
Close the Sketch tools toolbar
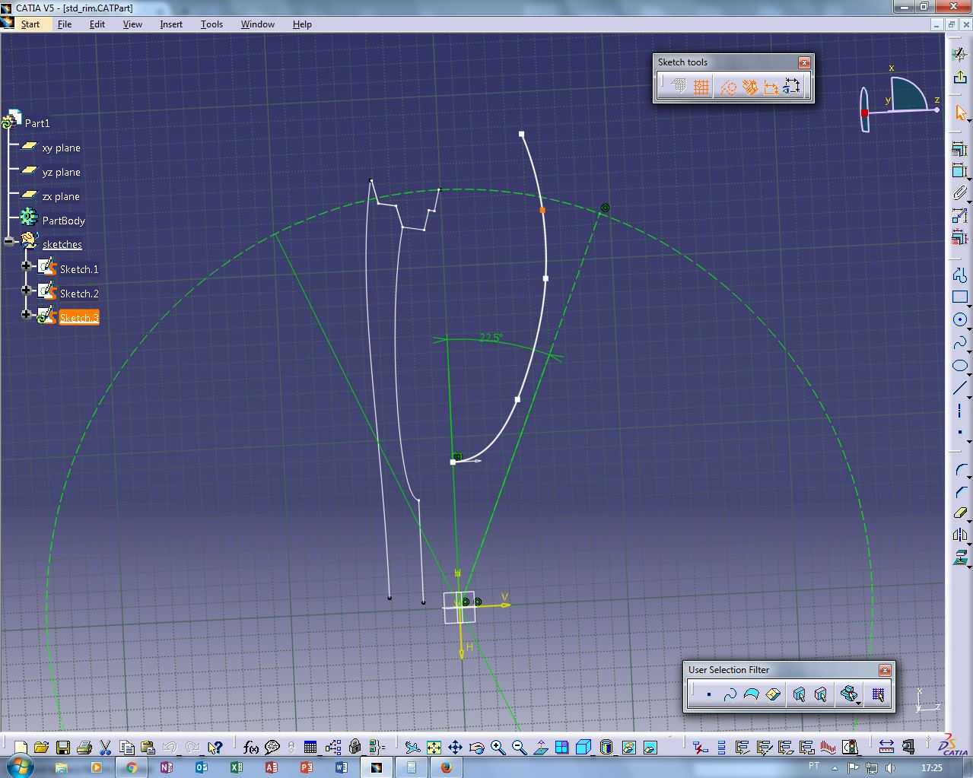(x=804, y=62)
